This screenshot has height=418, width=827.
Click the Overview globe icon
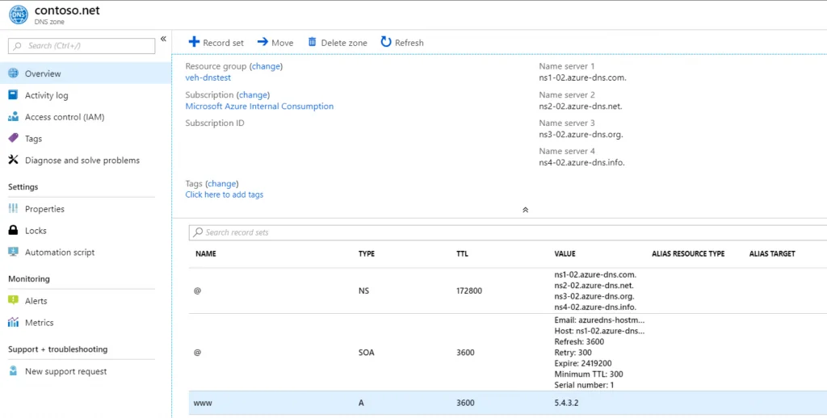[x=13, y=73]
